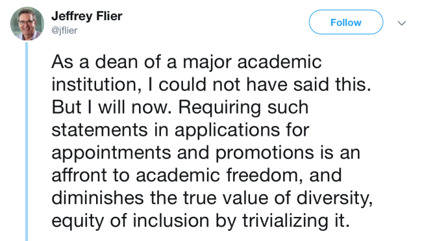Visit the @jflier handle link
This screenshot has width=422, height=241.
click(64, 31)
